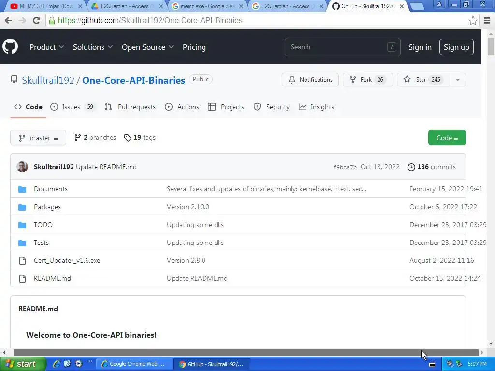Open the Documents folder icon

click(x=22, y=189)
